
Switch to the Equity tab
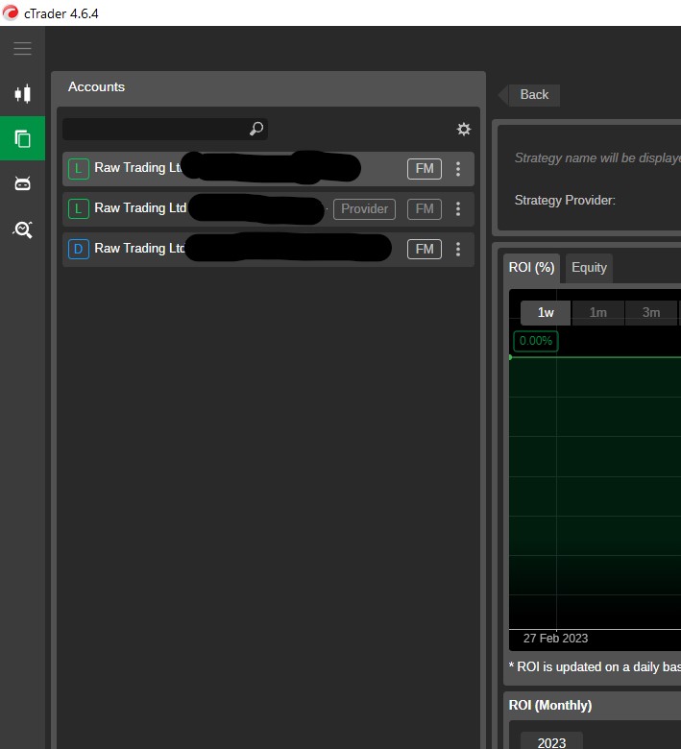589,268
